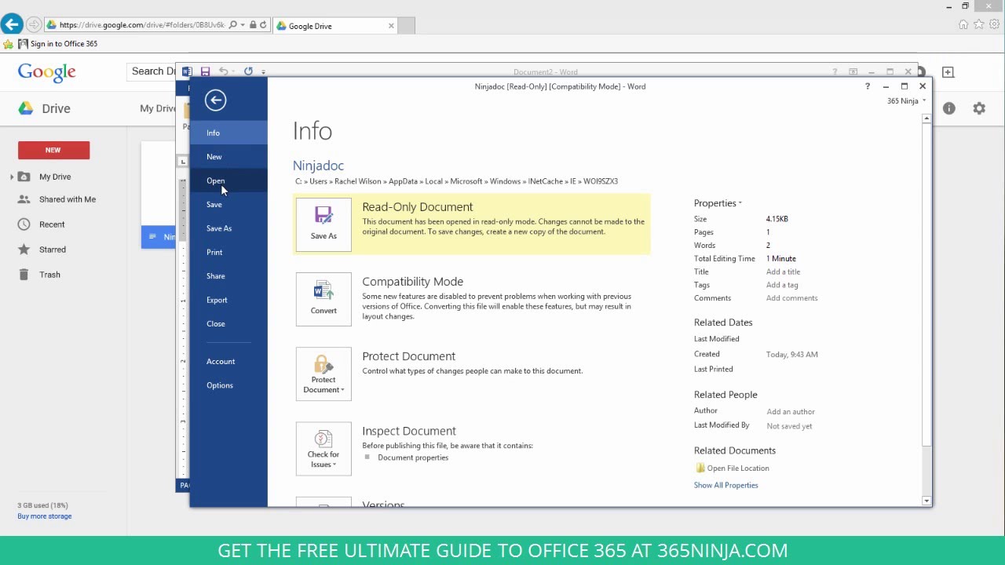Viewport: 1005px width, 565px height.
Task: Click the Drive logo icon
Action: [26, 108]
